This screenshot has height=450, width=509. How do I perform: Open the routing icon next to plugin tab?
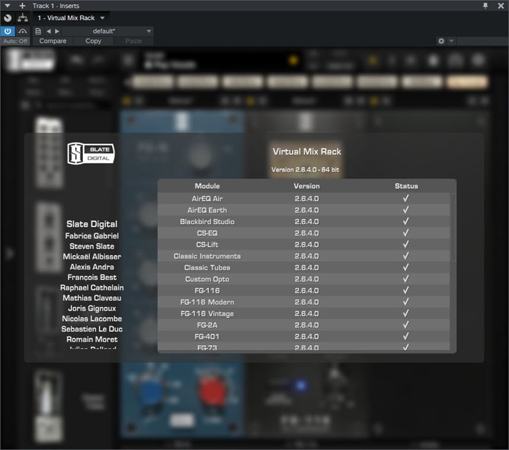[x=22, y=18]
